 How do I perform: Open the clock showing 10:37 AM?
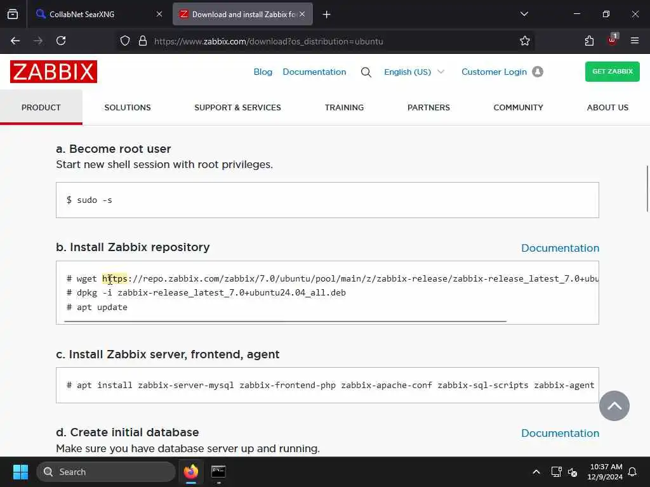click(x=605, y=472)
